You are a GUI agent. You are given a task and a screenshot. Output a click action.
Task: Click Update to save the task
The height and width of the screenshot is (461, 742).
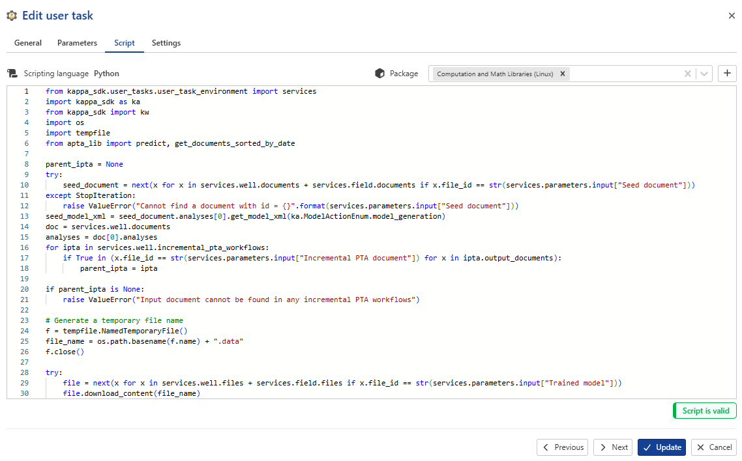662,447
